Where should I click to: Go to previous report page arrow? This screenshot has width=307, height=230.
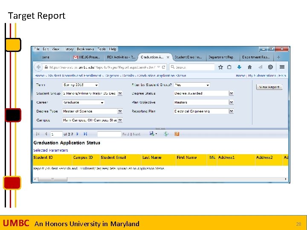pos(46,134)
